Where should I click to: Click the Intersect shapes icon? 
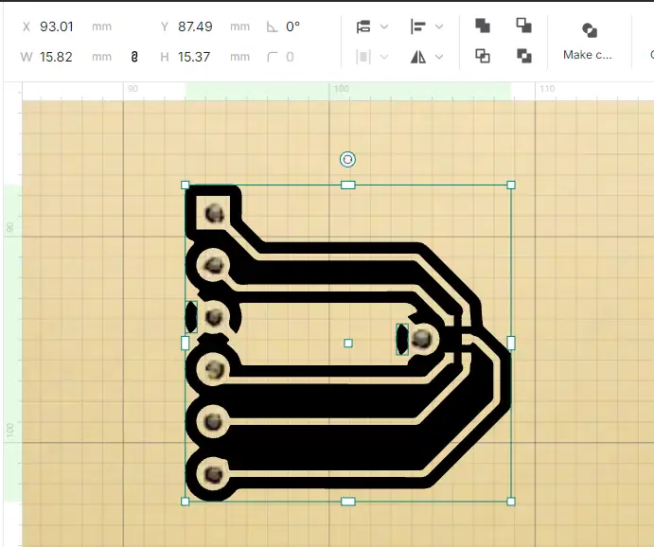point(483,57)
